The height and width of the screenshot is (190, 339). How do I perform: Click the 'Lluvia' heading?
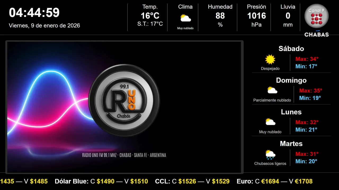pyautogui.click(x=288, y=7)
